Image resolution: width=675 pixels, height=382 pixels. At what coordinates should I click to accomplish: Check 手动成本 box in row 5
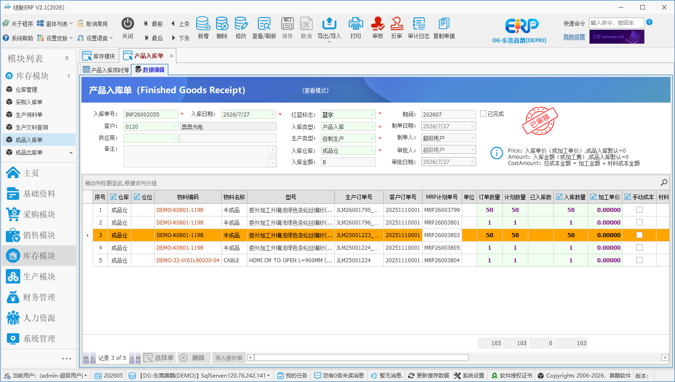coord(639,260)
